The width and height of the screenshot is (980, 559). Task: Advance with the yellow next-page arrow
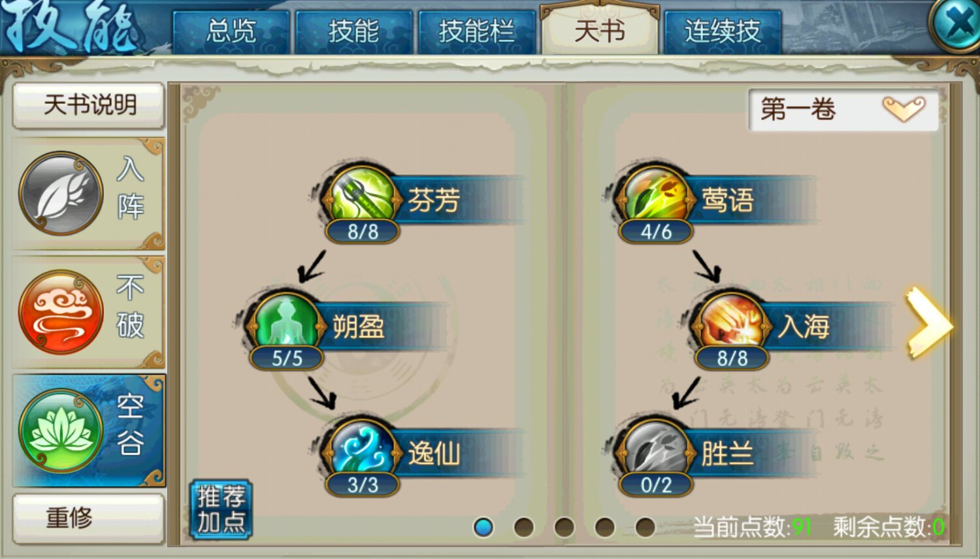pyautogui.click(x=928, y=323)
